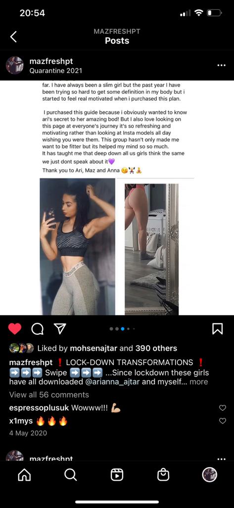234x508 pixels.
Task: Open the three-dot post options menu
Action: click(x=222, y=65)
